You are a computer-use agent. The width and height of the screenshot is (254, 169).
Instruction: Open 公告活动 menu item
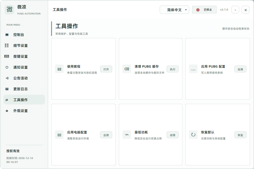click(24, 78)
